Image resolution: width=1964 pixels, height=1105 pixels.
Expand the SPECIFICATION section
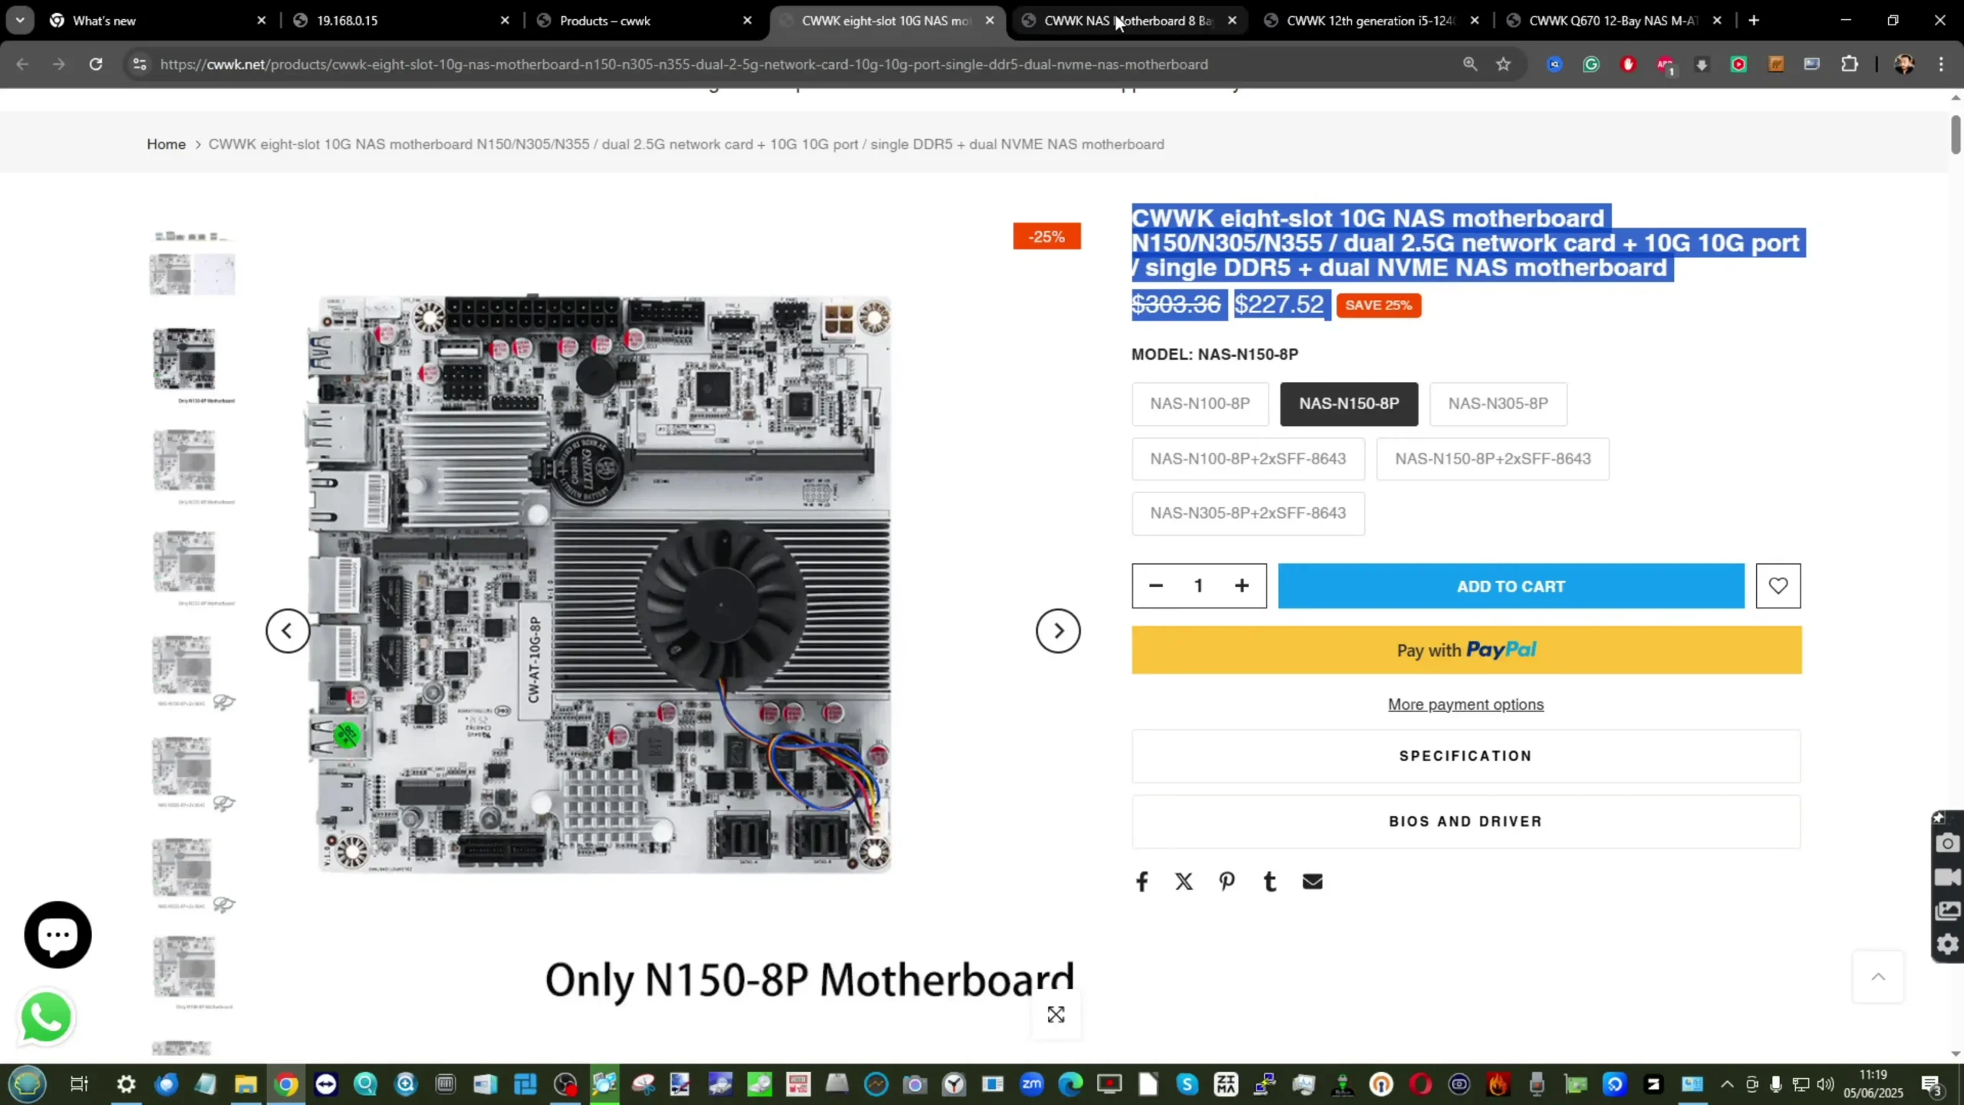click(x=1465, y=756)
